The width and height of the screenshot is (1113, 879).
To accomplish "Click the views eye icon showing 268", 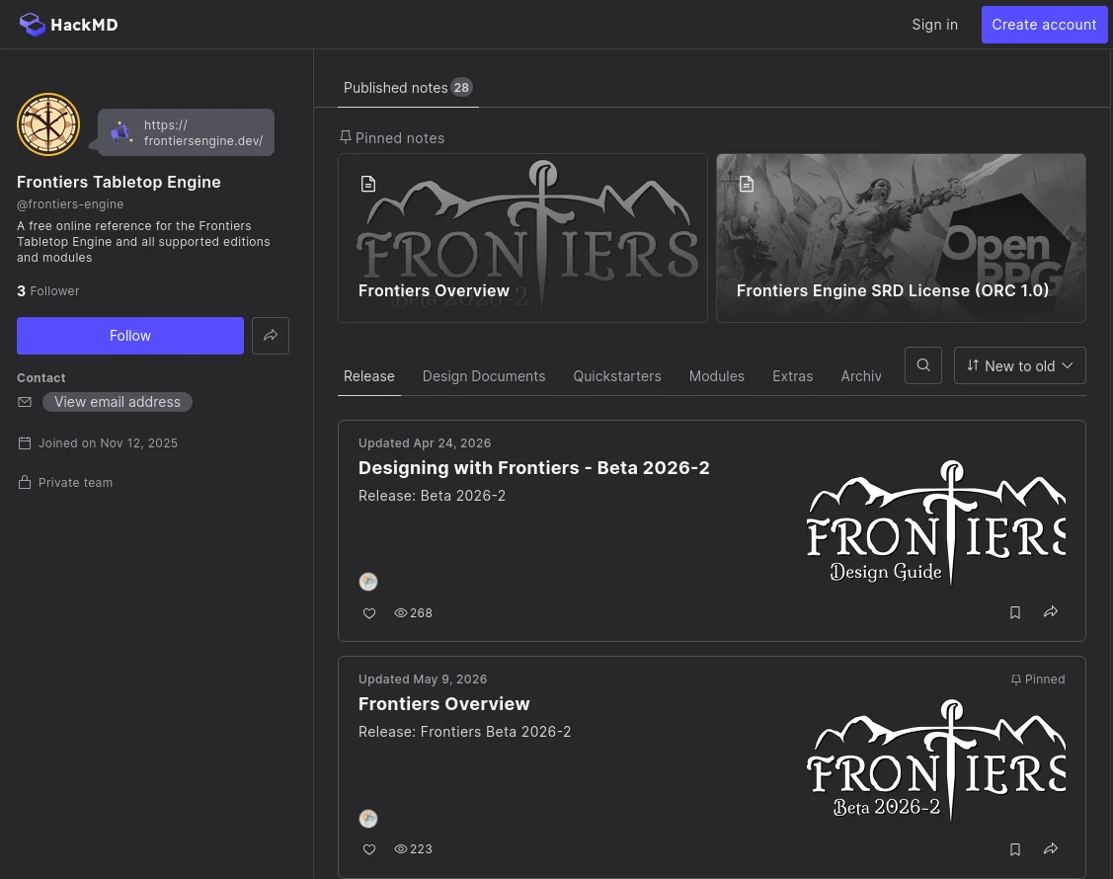I will (x=401, y=612).
